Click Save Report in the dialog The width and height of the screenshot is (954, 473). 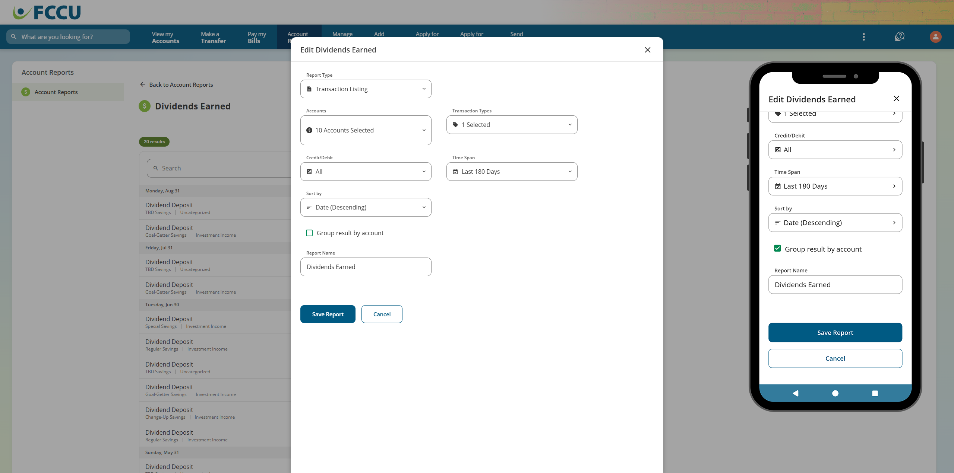(328, 314)
